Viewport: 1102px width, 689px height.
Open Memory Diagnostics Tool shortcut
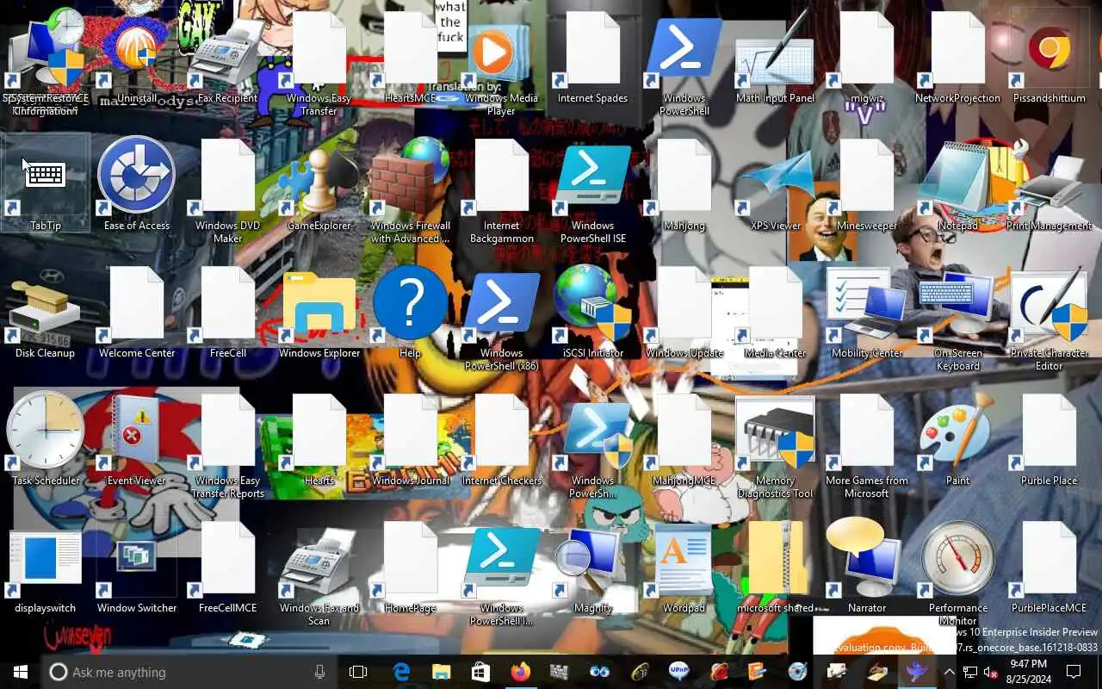click(775, 446)
